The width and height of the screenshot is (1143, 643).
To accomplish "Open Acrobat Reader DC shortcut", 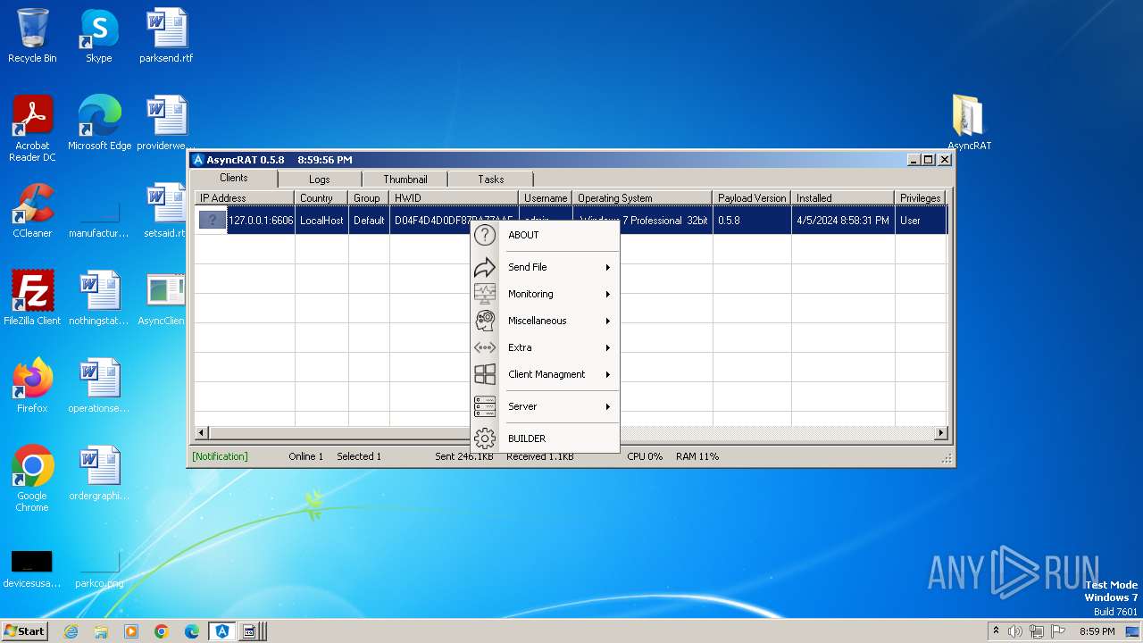I will coord(32,129).
